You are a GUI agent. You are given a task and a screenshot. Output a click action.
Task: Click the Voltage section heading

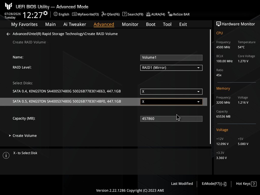(x=222, y=130)
